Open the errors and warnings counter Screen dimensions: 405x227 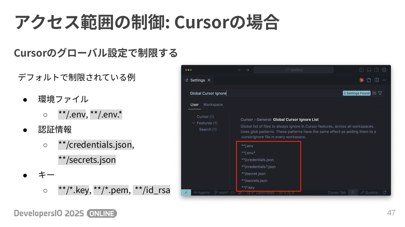[287, 193]
